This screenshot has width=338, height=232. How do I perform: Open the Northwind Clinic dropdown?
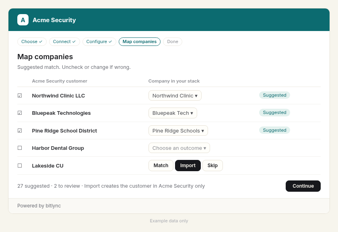coord(175,95)
